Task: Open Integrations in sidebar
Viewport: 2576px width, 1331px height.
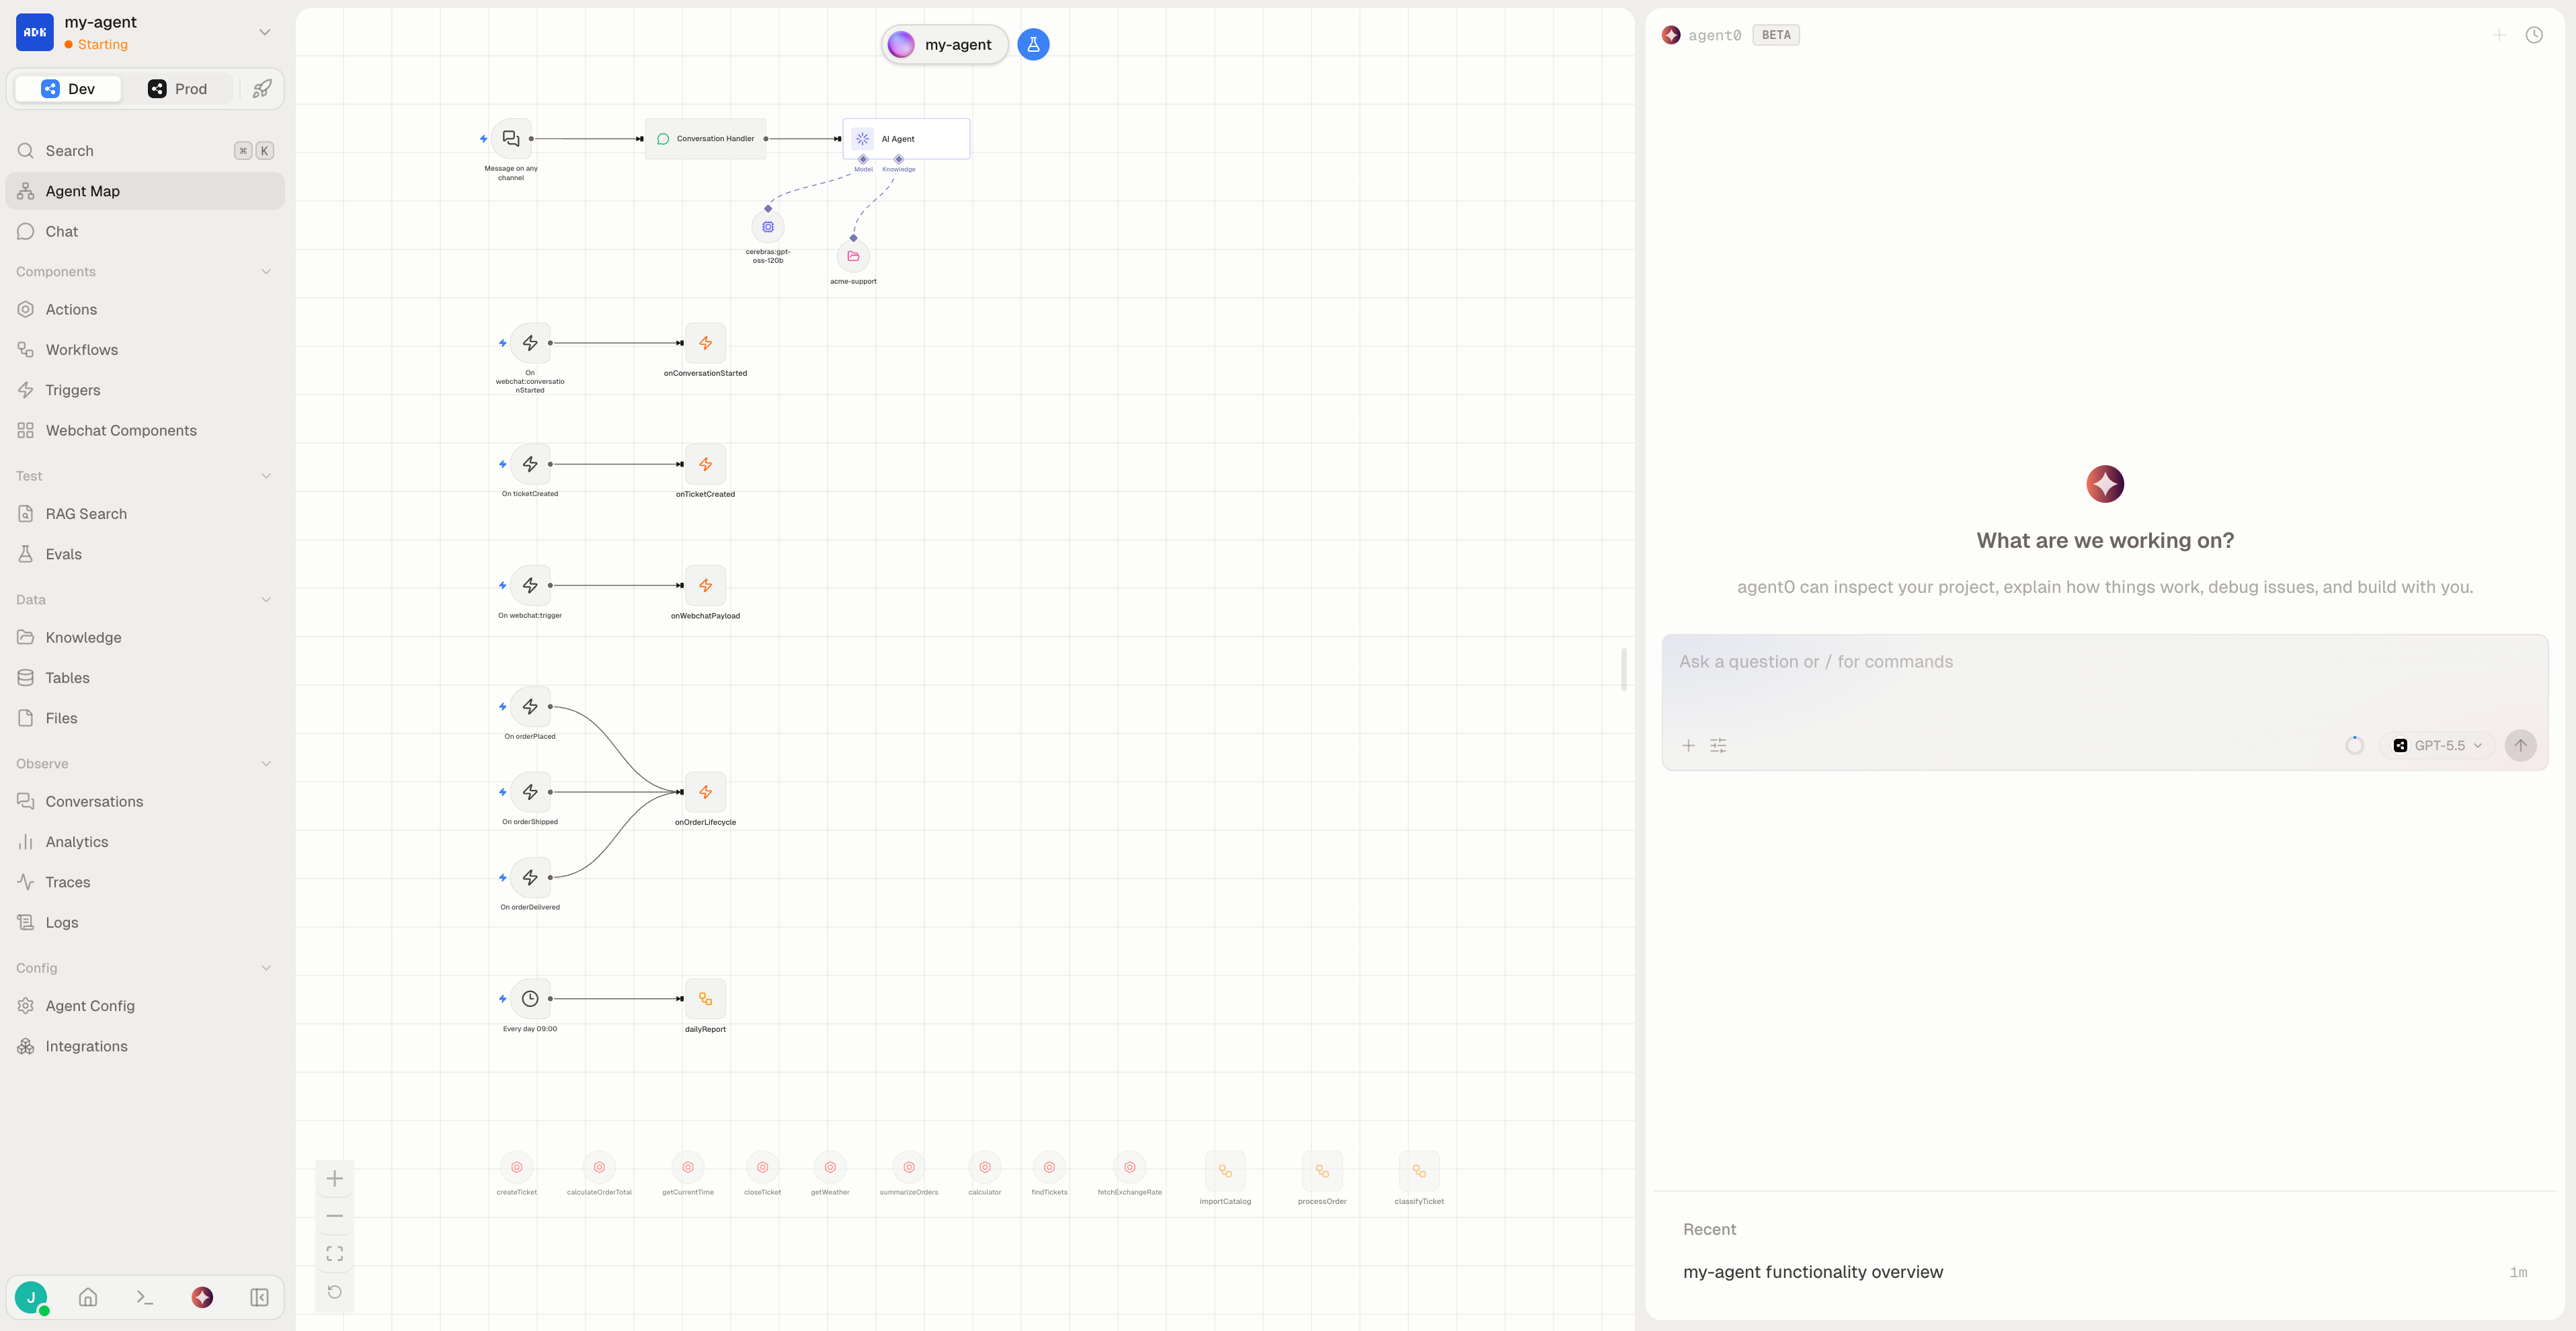Action: coord(145,1046)
